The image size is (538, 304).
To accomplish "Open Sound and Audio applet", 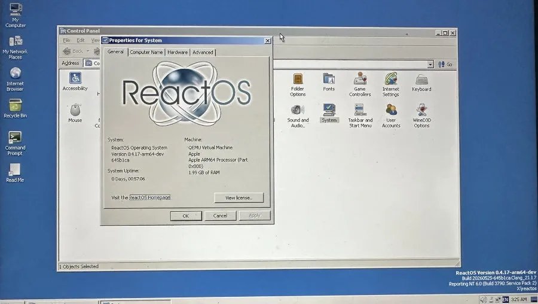I will [x=298, y=116].
